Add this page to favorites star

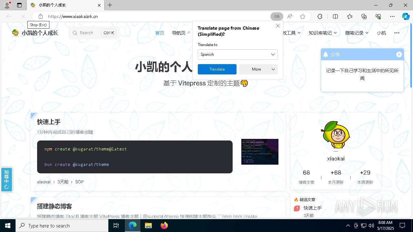pyautogui.click(x=303, y=16)
